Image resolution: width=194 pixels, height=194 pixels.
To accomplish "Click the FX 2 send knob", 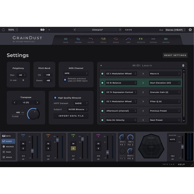I will tap(130, 138).
